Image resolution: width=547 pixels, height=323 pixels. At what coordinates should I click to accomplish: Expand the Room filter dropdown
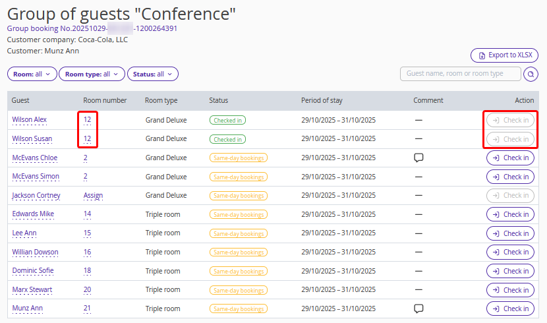32,74
